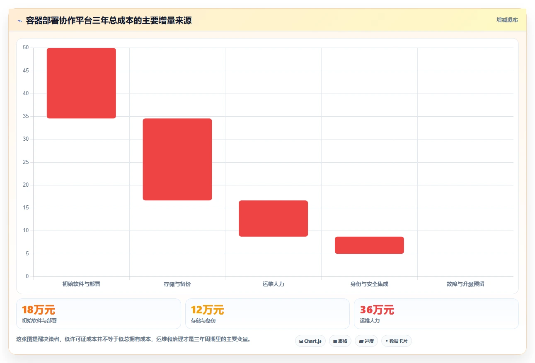
Task: Select the red bar for 初始软件与部署
Action: click(x=81, y=83)
